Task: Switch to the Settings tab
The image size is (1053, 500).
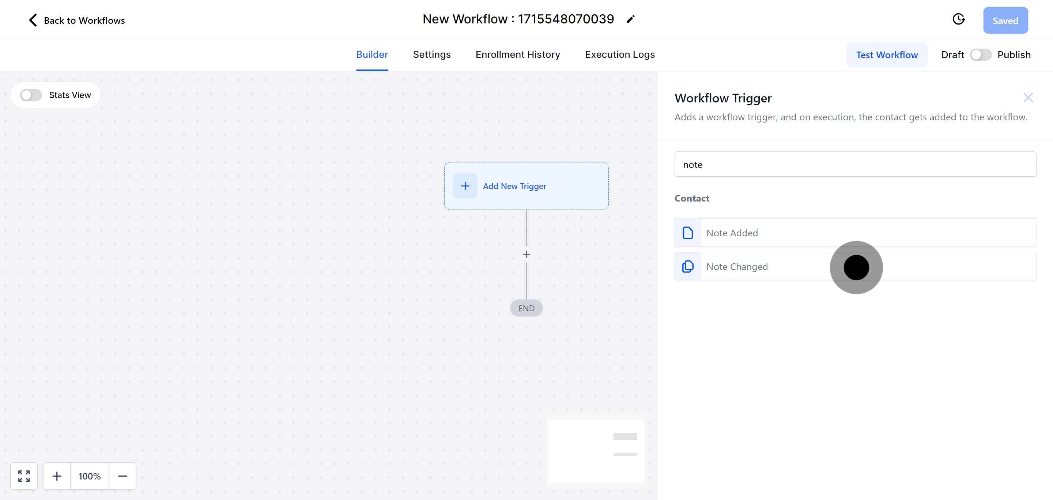Action: 432,54
